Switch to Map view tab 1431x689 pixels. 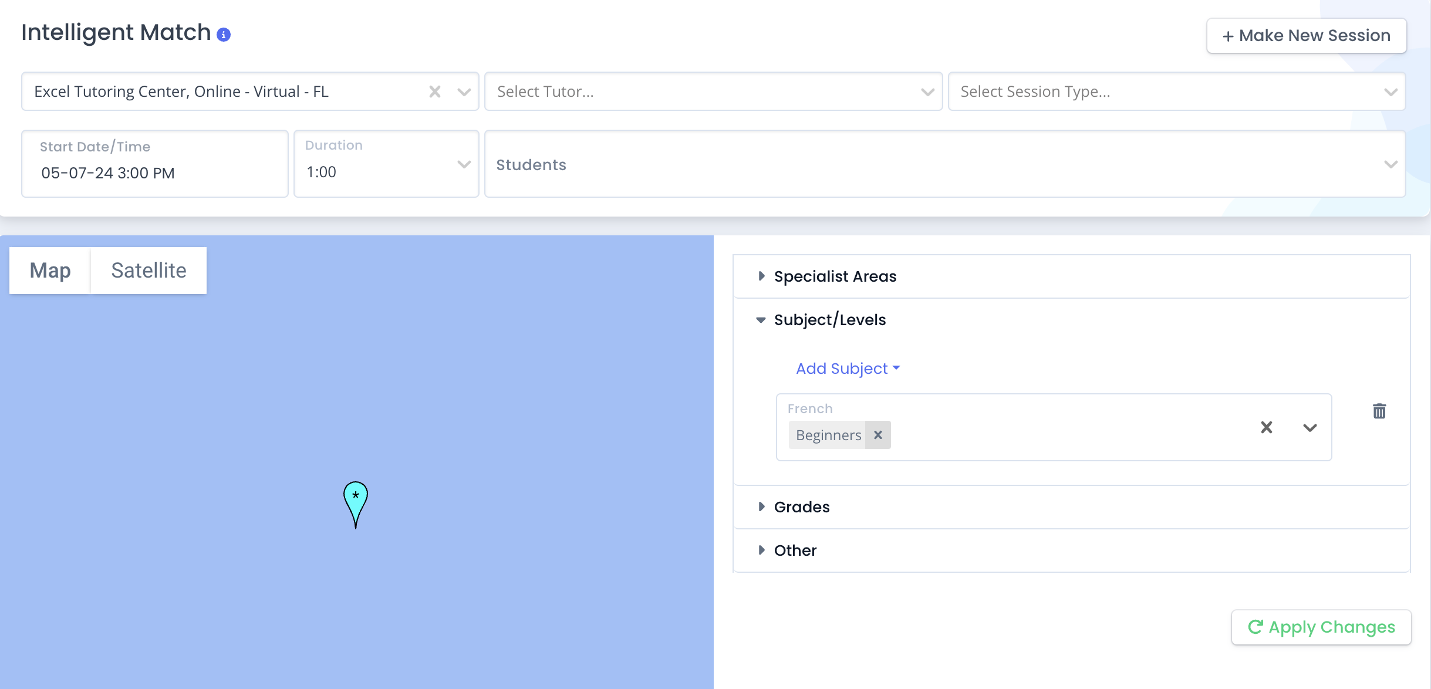click(x=50, y=271)
